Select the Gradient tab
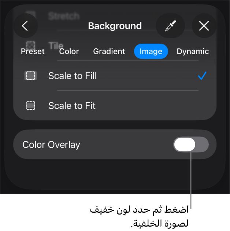 click(x=109, y=52)
